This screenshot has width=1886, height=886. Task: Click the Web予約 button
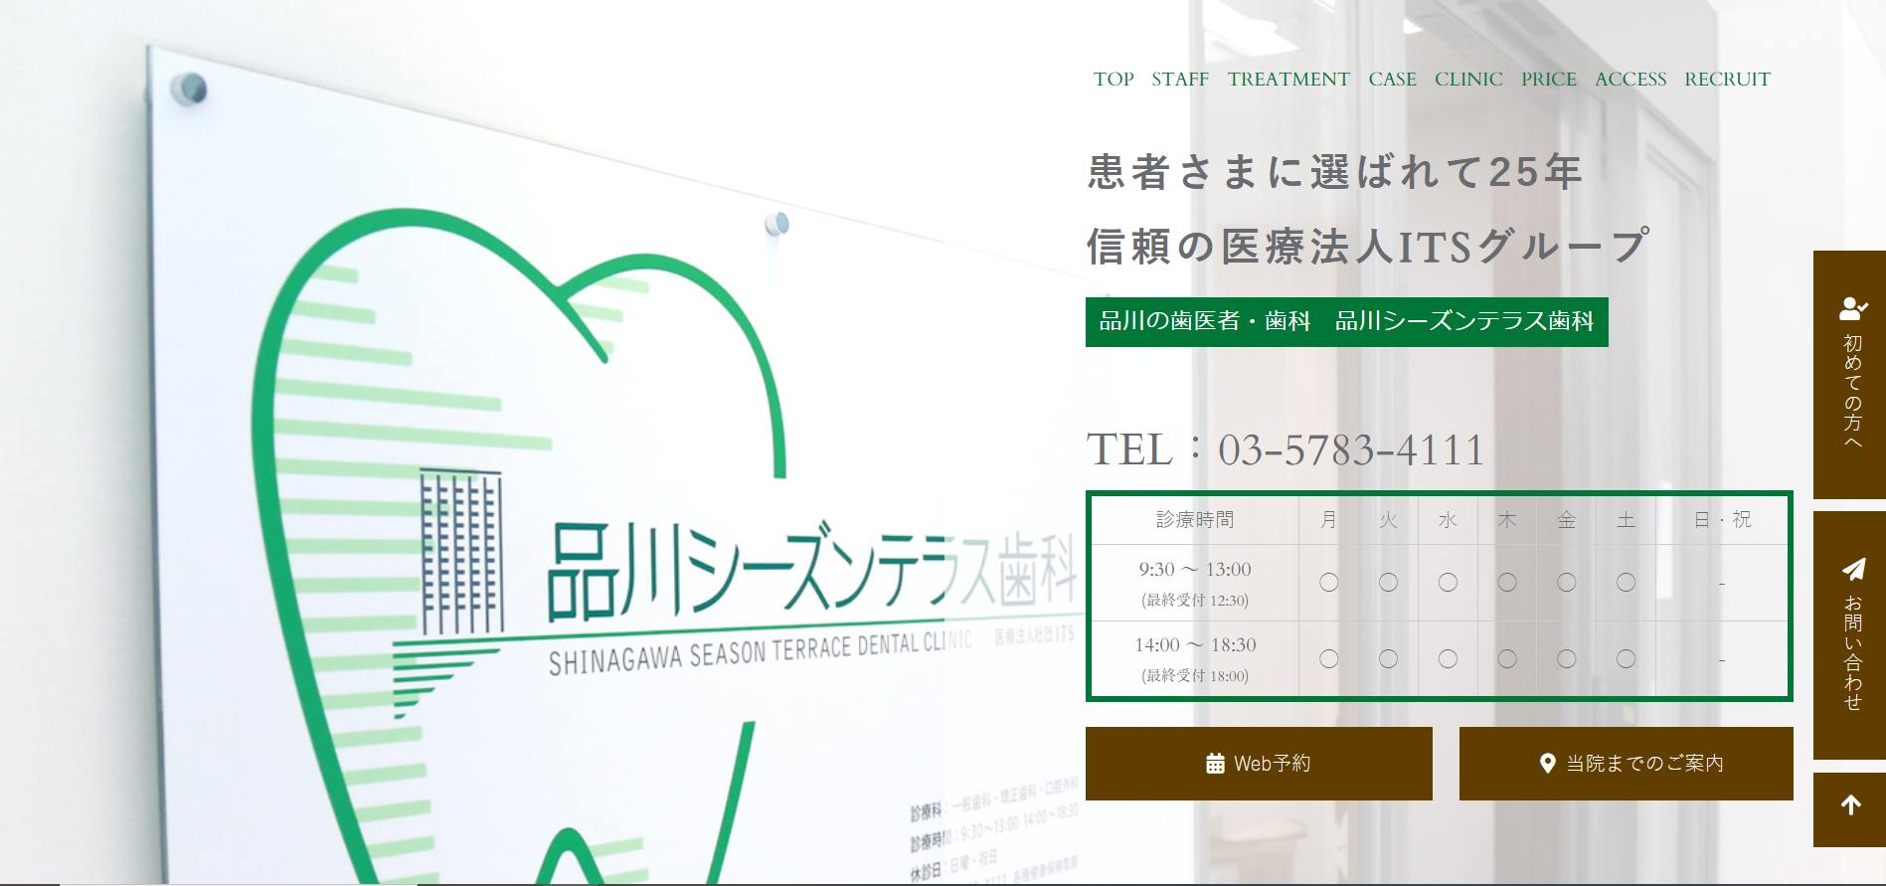click(x=1259, y=764)
